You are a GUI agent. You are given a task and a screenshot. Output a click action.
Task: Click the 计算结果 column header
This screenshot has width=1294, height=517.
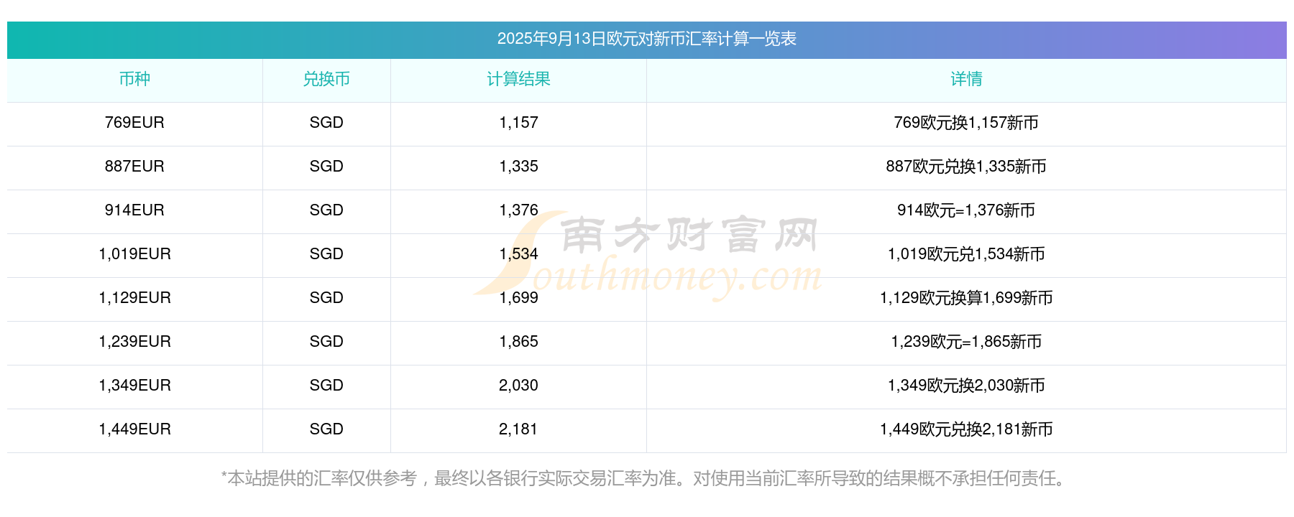[518, 79]
